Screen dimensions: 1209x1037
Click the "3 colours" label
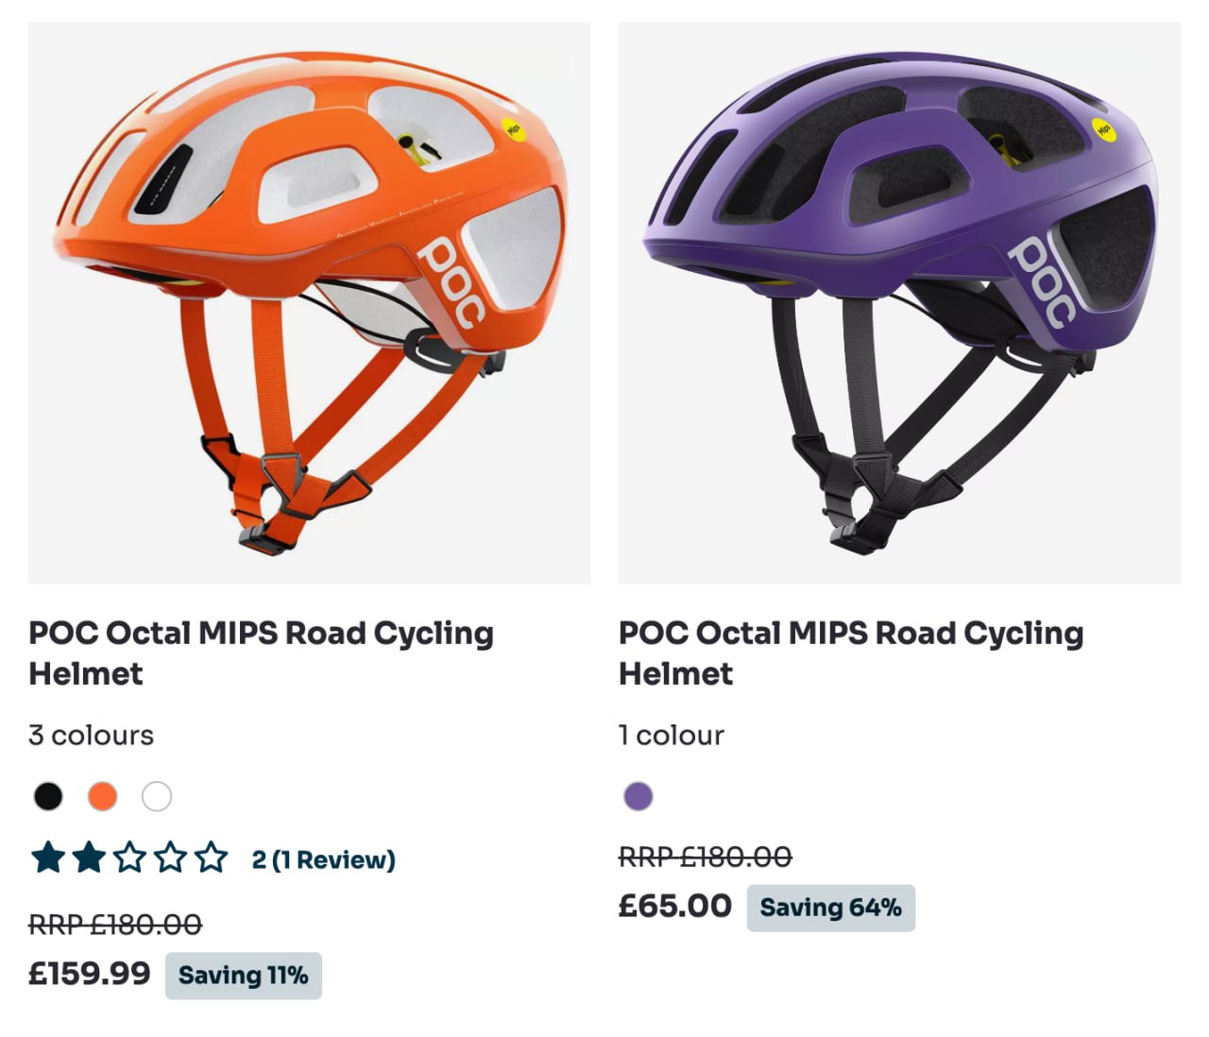pyautogui.click(x=91, y=735)
